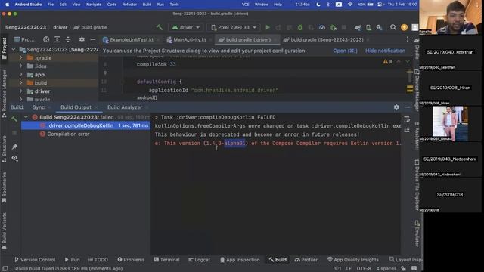484x272 pixels.
Task: Open the Profile app gauge icon
Action: click(322, 27)
